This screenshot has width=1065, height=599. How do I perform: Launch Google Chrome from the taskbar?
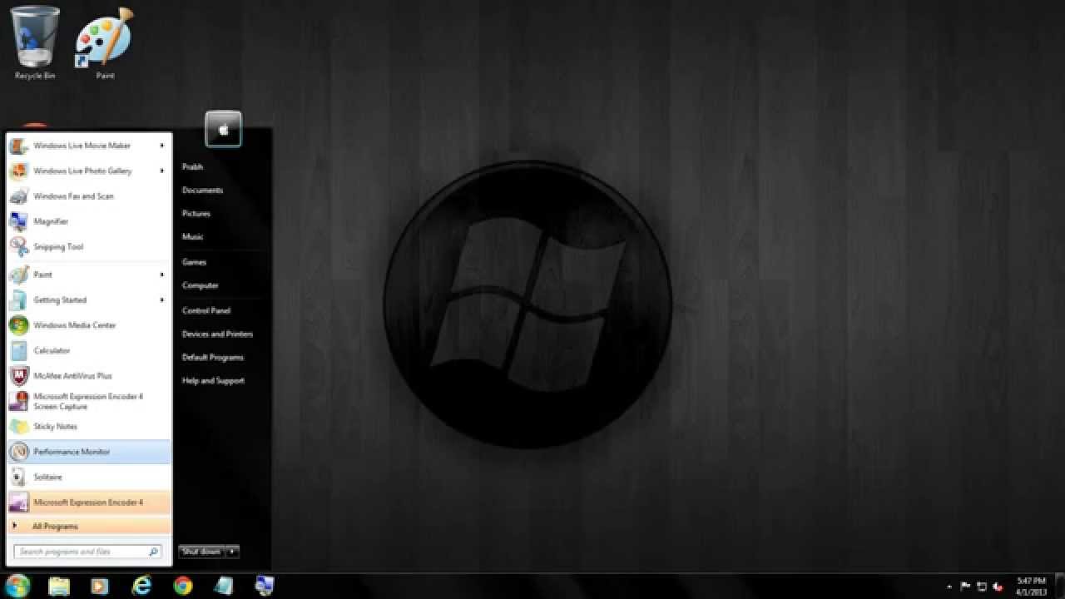(182, 586)
